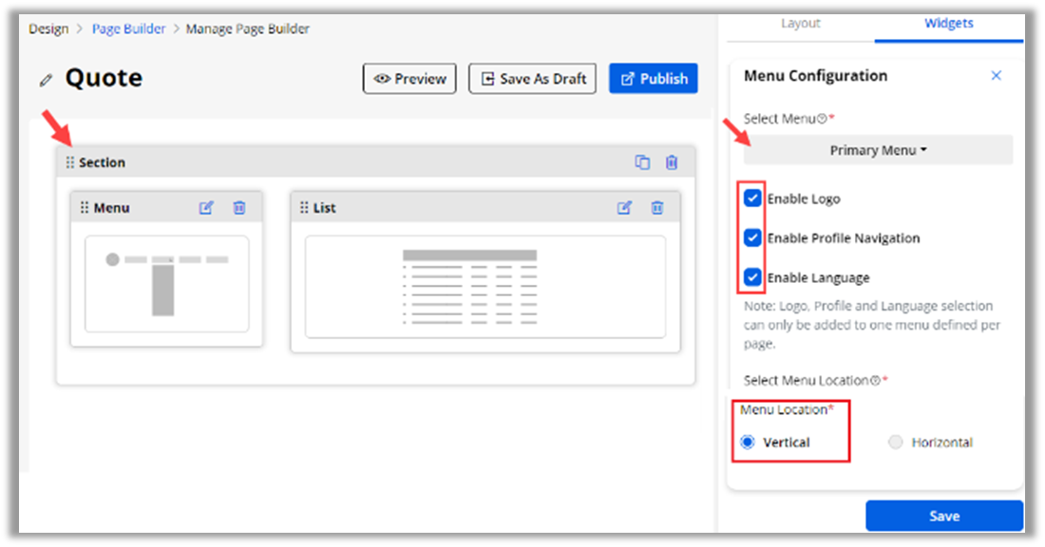Publish the Quote page
The width and height of the screenshot is (1045, 547).
653,79
